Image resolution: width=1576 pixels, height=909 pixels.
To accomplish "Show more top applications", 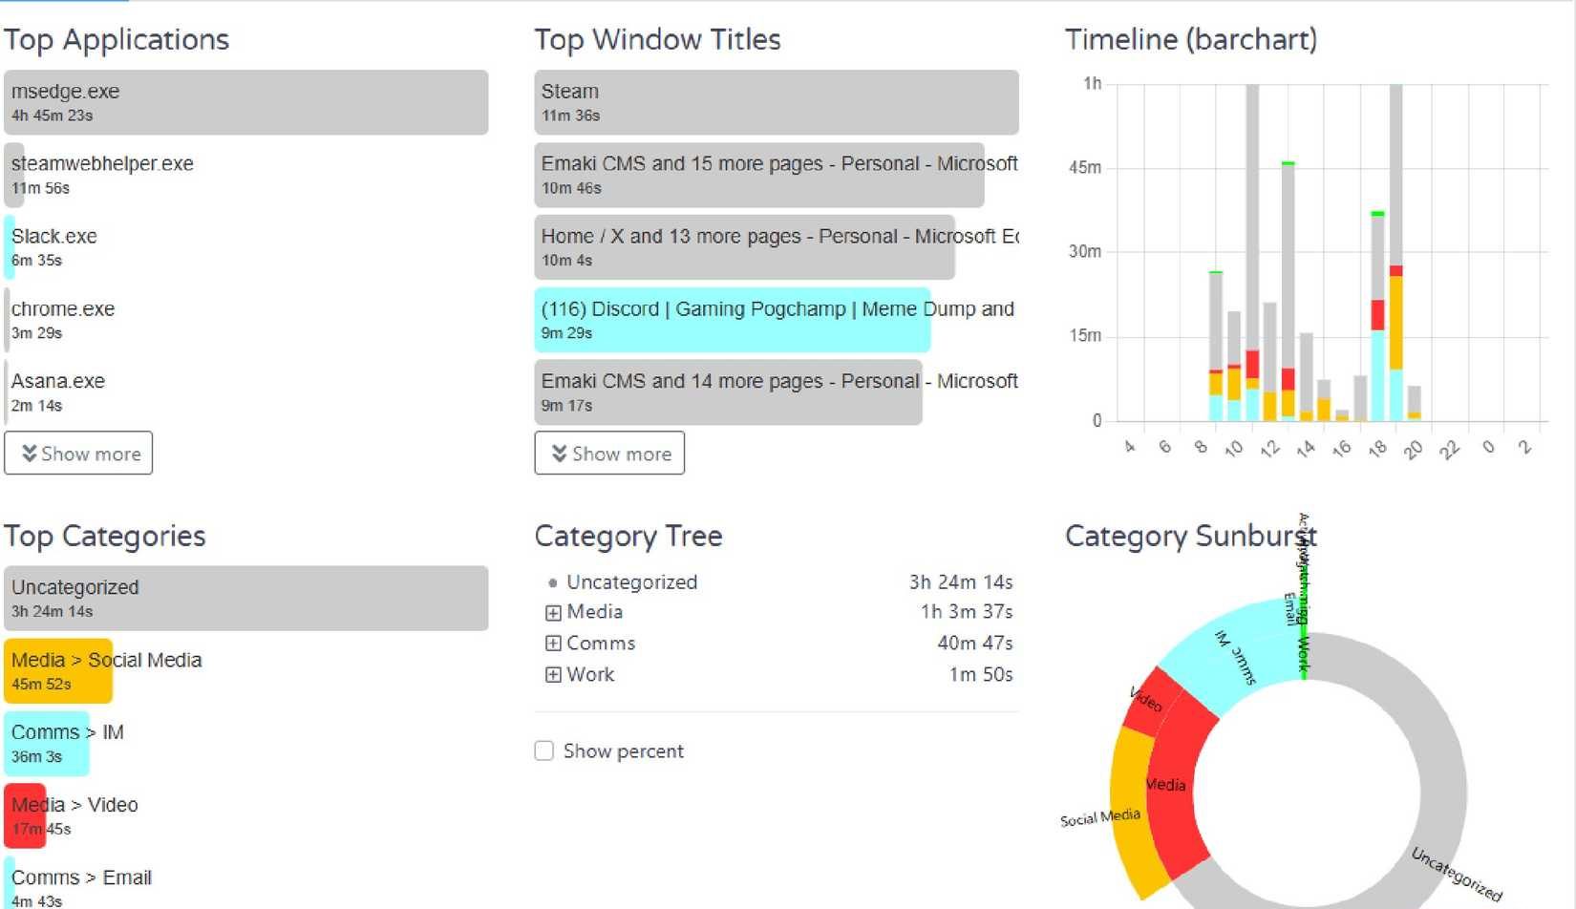I will click(78, 454).
